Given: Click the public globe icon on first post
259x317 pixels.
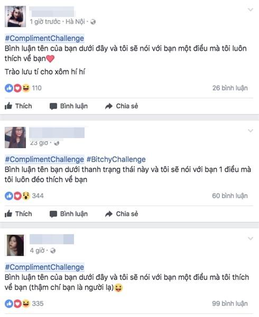Looking at the screenshot, I should 93,22.
